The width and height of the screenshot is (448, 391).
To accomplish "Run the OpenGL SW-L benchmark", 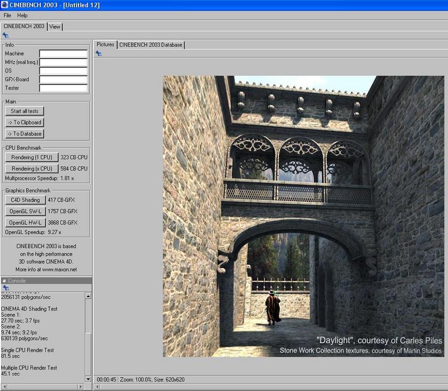I will click(25, 212).
